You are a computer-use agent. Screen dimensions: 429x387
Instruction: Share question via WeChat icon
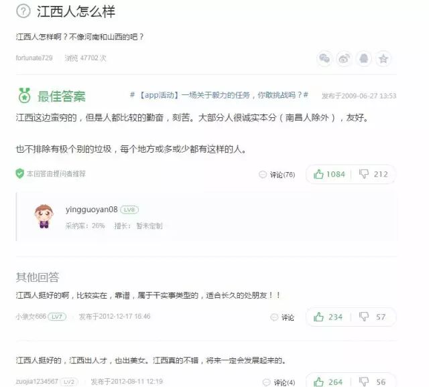point(324,58)
